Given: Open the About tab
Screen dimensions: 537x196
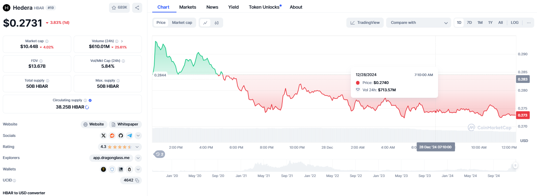Looking at the screenshot, I should 296,7.
